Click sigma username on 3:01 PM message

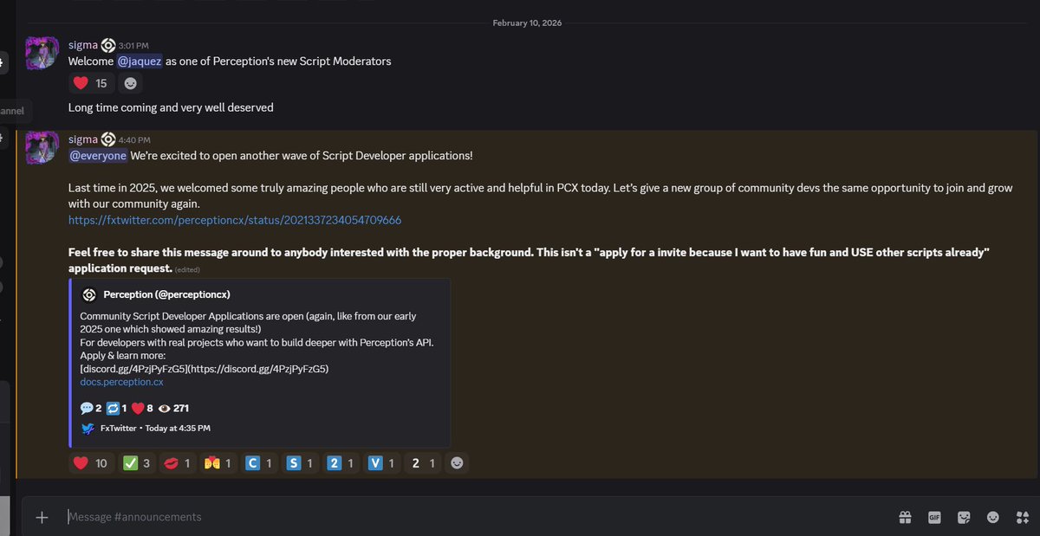pos(83,45)
